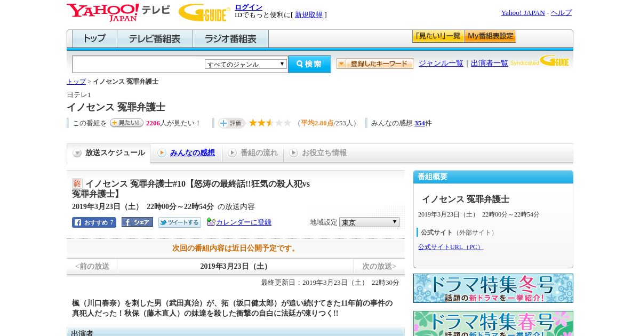This screenshot has width=640, height=336.
Task: Click the calendar registration icon
Action: coord(211,222)
